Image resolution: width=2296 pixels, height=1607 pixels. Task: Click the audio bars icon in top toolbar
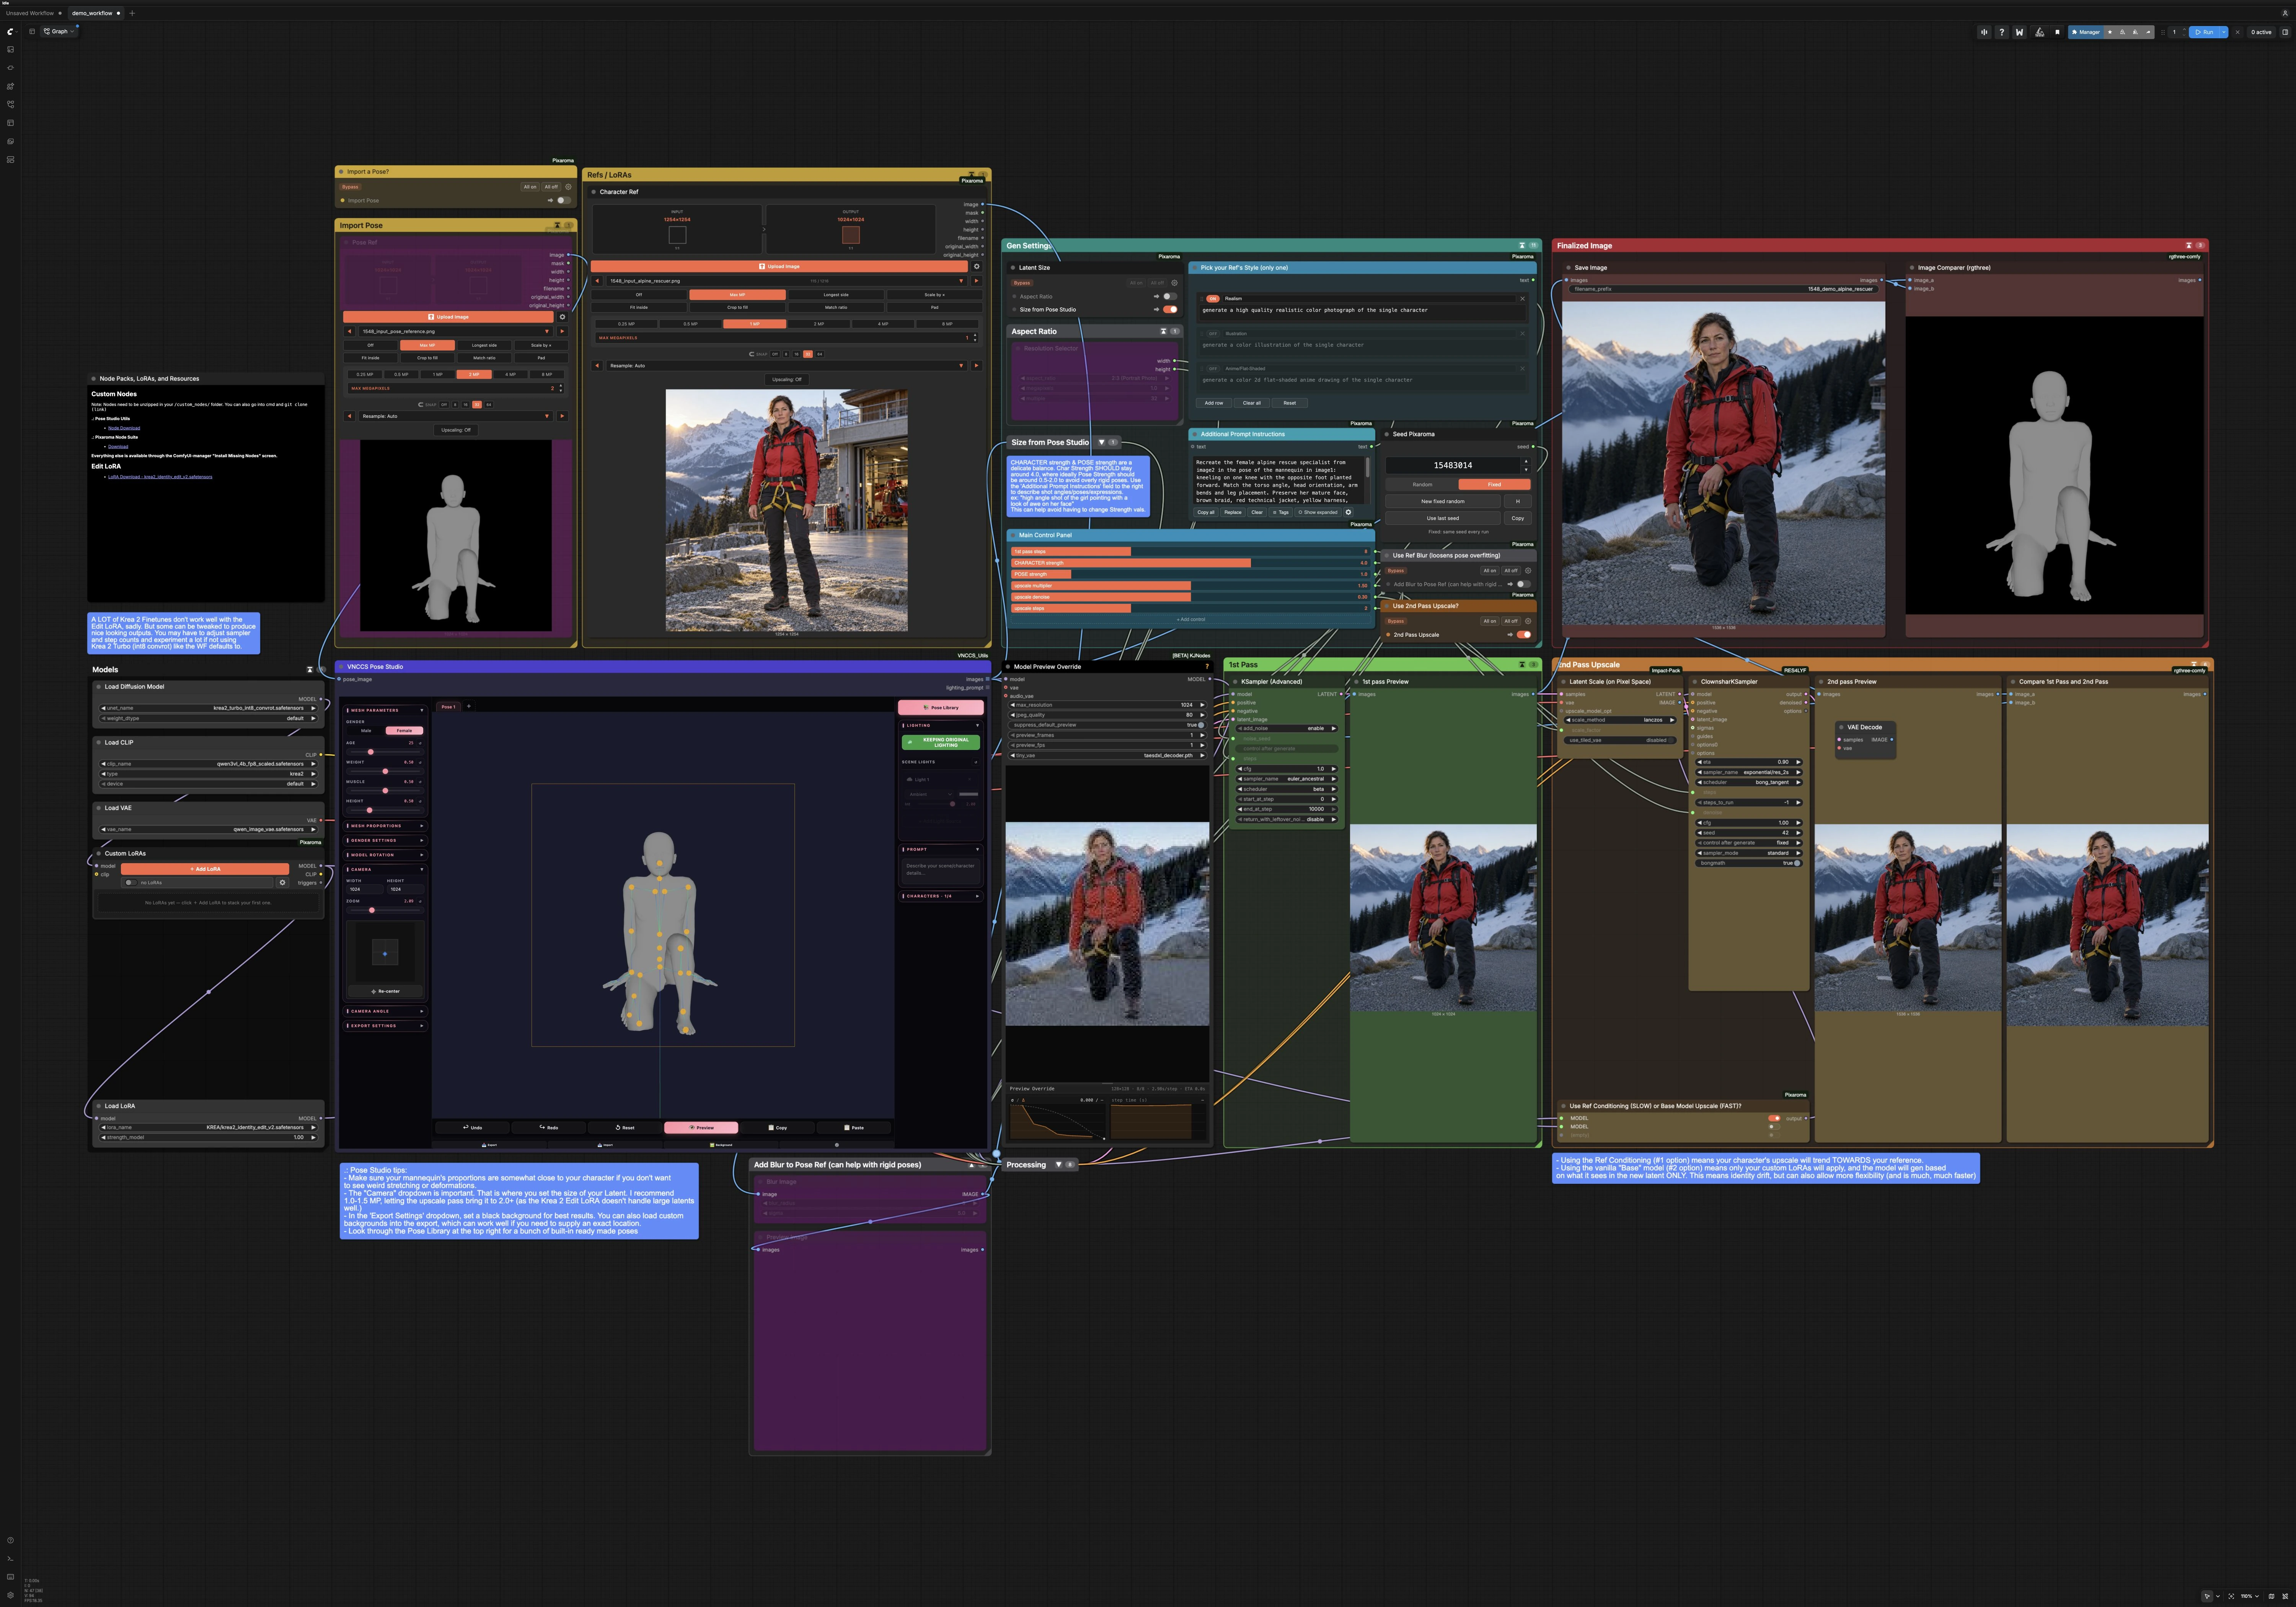coord(1984,32)
